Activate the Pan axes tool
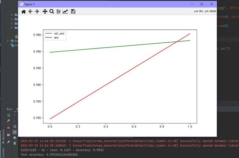239x158 pixels. point(45,11)
